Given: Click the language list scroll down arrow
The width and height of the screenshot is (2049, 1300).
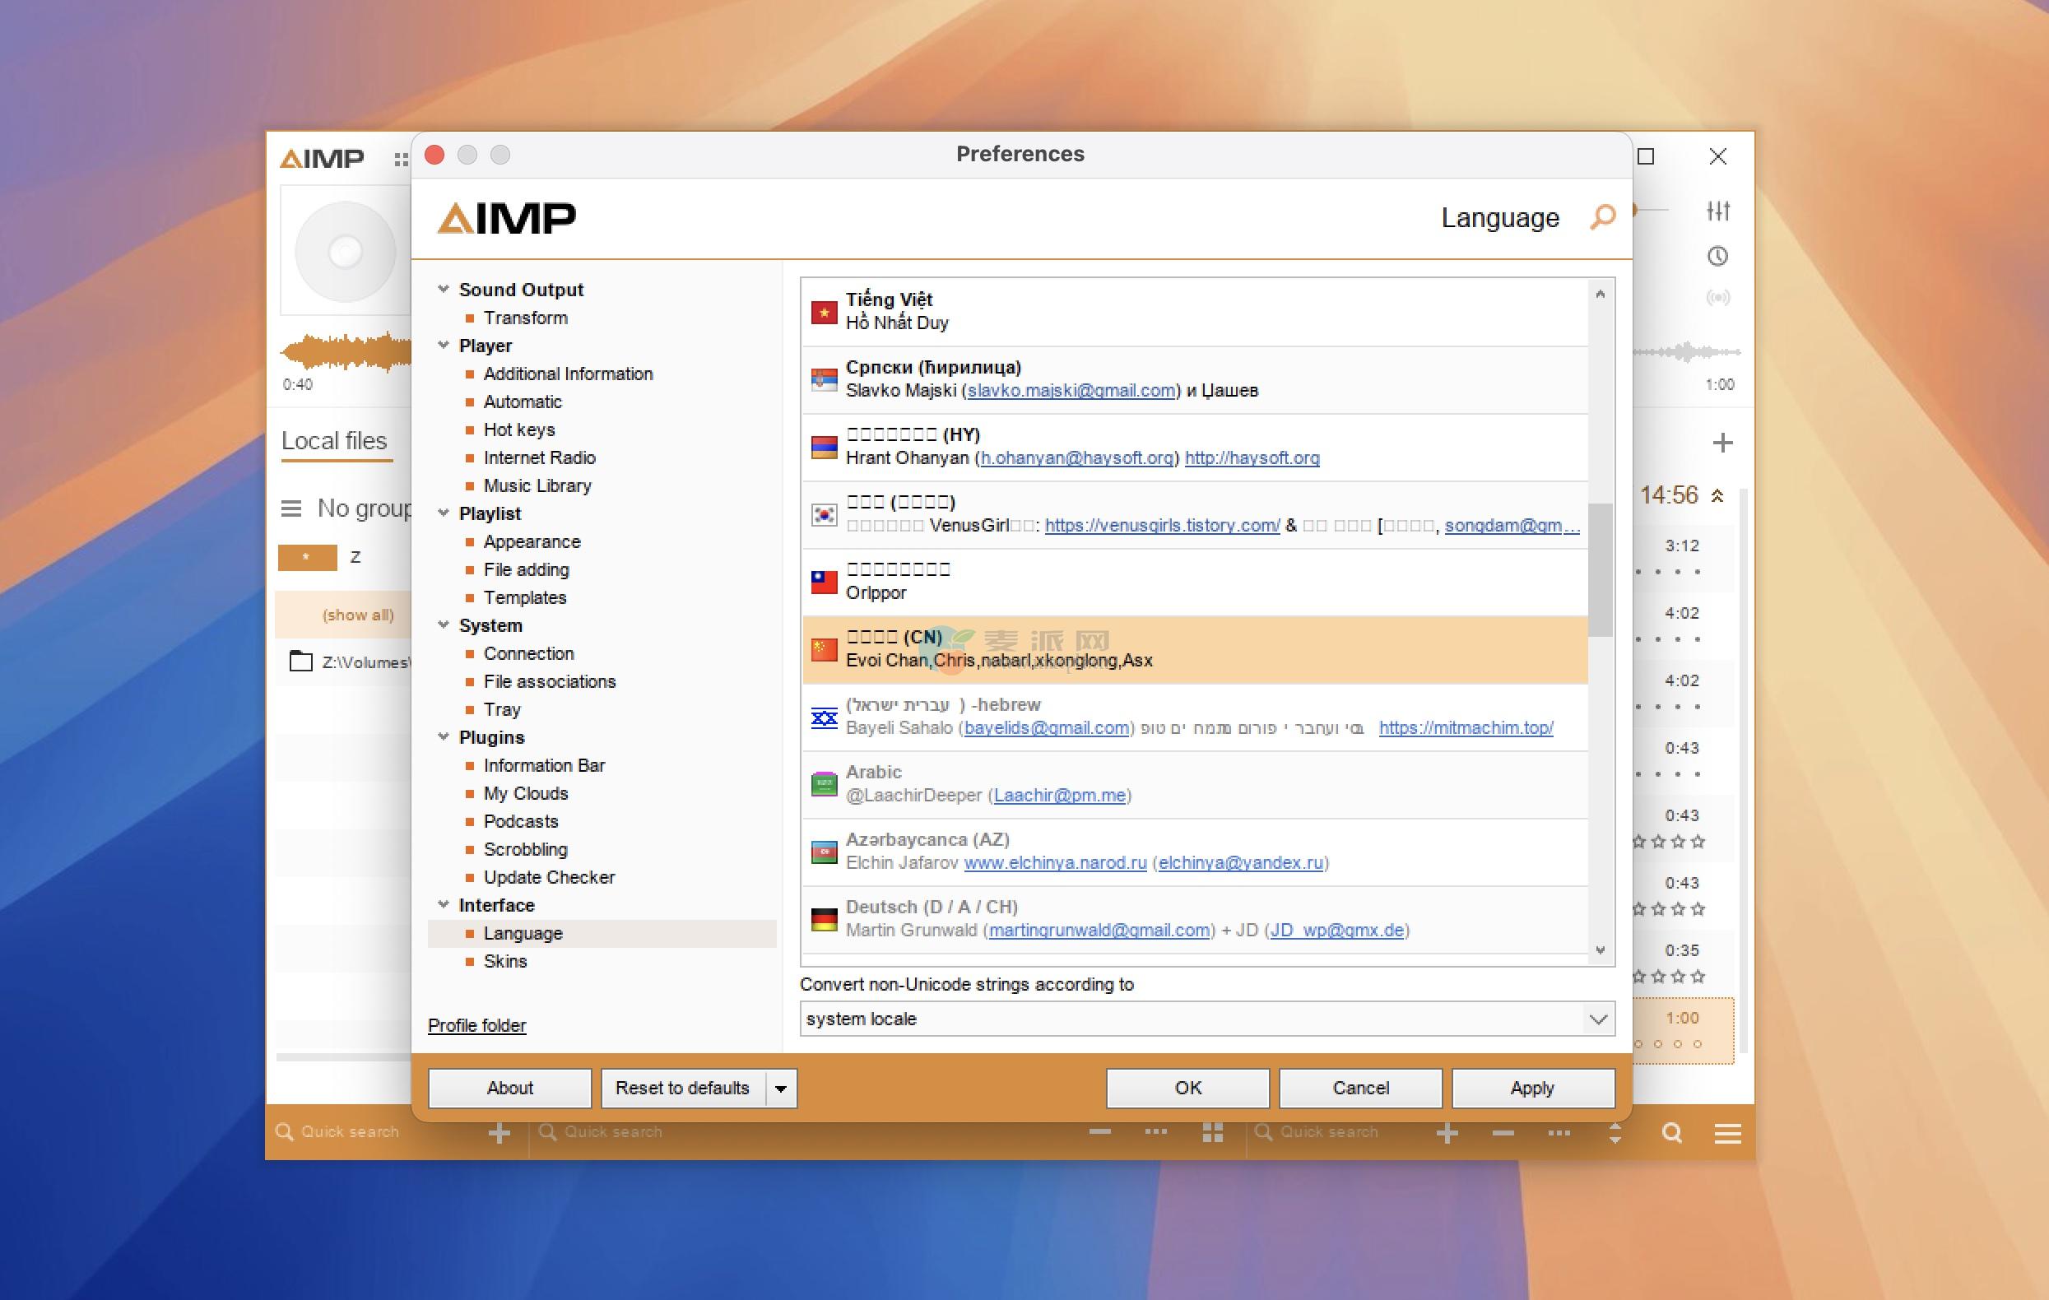Looking at the screenshot, I should 1600,950.
